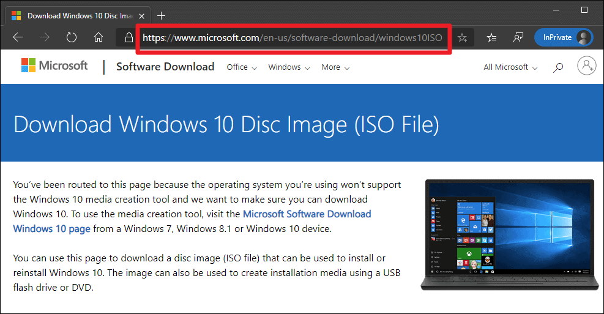Screen dimensions: 604x314
Task: Minimize the browser window
Action: pyautogui.click(x=556, y=10)
